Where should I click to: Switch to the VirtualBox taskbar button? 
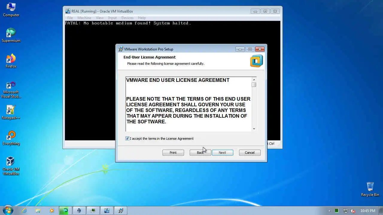click(x=79, y=211)
